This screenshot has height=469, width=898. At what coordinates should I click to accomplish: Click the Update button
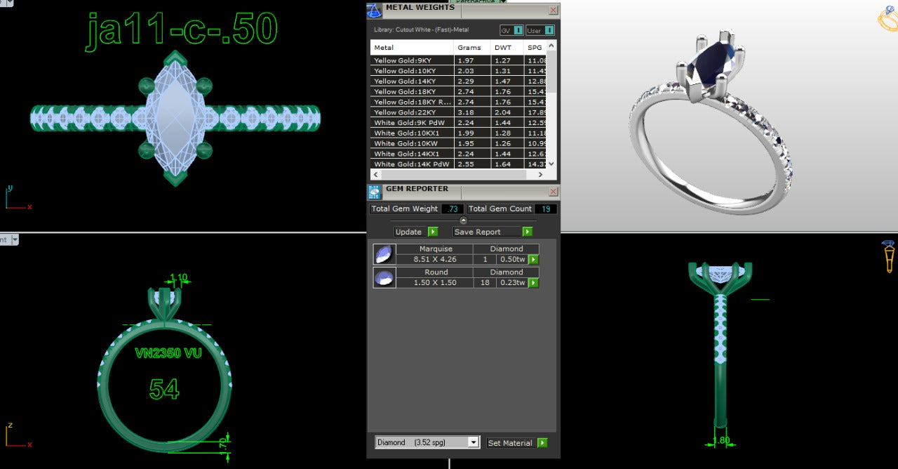[408, 232]
